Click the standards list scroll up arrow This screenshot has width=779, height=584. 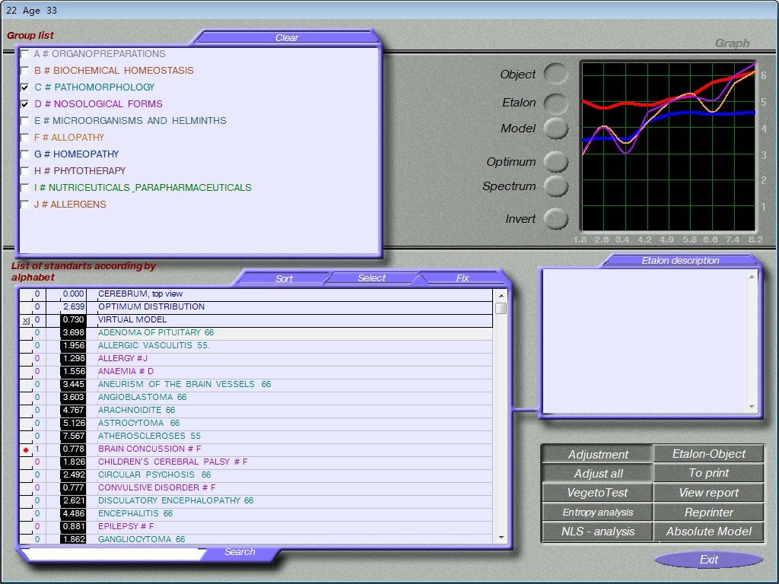pyautogui.click(x=501, y=294)
